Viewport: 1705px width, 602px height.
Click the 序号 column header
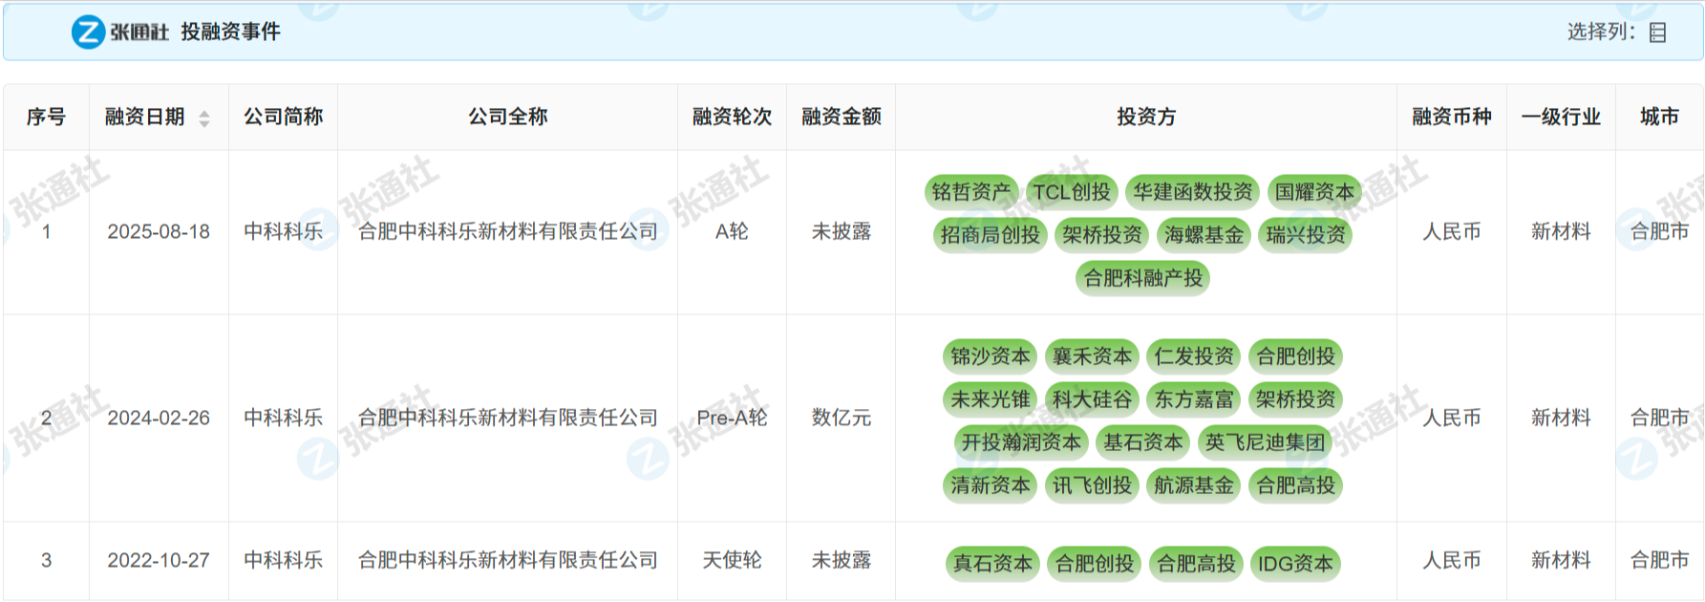click(46, 117)
